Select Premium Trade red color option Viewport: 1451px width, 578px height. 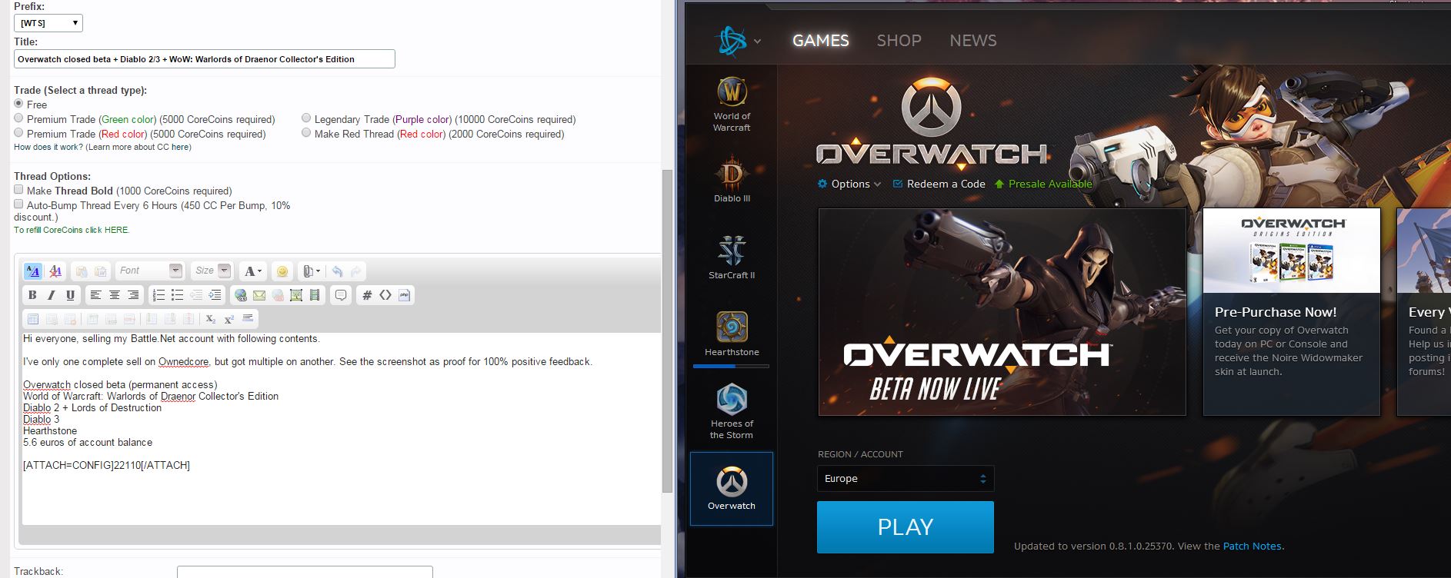click(x=18, y=132)
